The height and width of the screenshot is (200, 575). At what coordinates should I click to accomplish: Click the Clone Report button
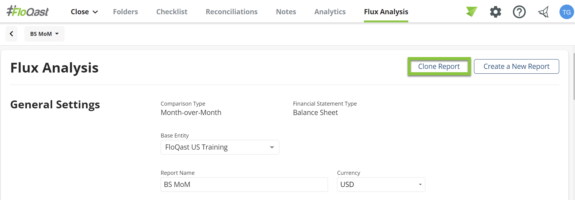click(439, 66)
